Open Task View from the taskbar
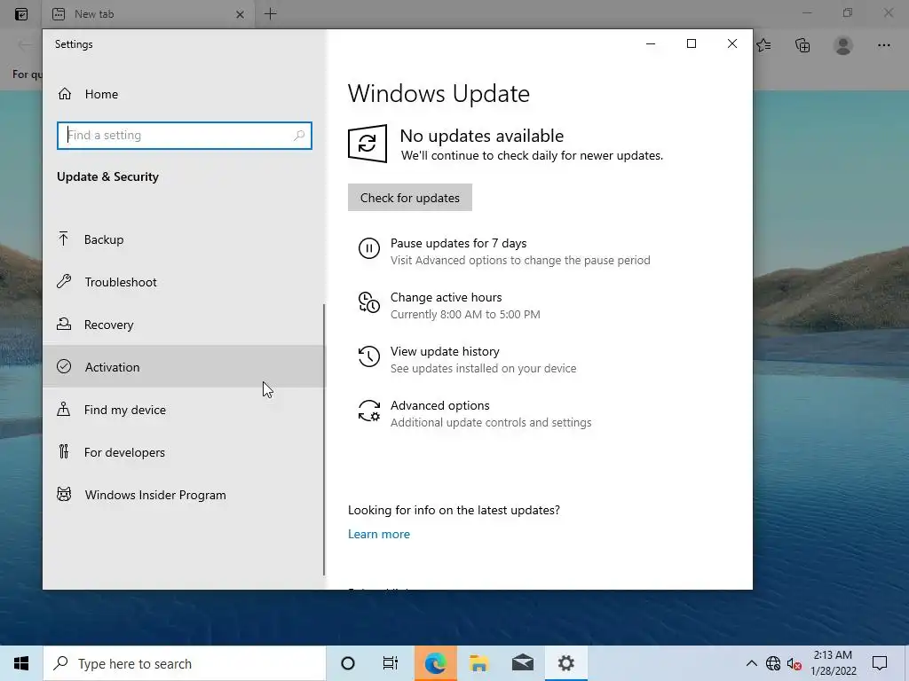The image size is (909, 681). (x=391, y=663)
